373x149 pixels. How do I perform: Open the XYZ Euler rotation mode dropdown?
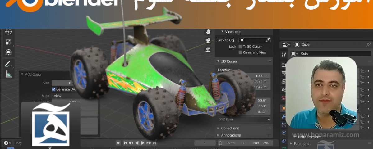(x=244, y=119)
